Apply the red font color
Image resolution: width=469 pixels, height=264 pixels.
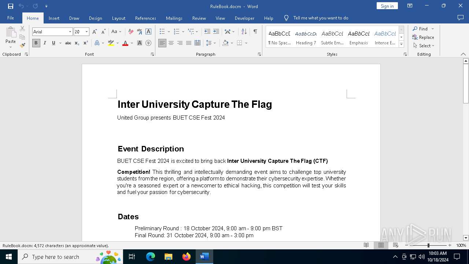[125, 43]
